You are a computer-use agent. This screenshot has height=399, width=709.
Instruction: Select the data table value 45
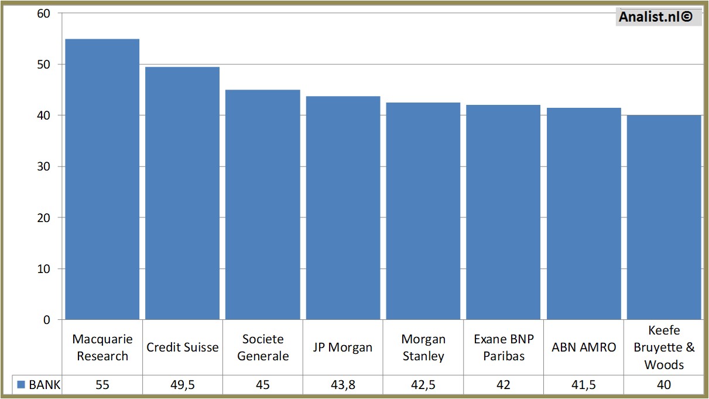click(x=262, y=385)
